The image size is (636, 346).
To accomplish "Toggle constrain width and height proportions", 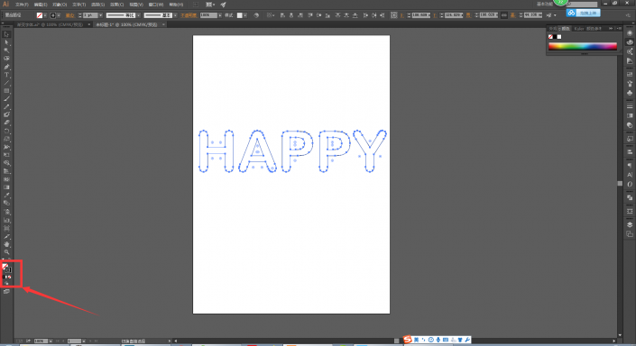I will pos(503,15).
